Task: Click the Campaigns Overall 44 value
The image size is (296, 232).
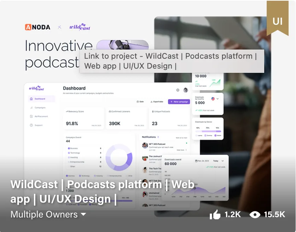Action: (68, 141)
